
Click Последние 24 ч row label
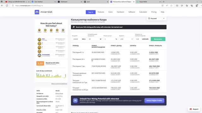coord(79,59)
